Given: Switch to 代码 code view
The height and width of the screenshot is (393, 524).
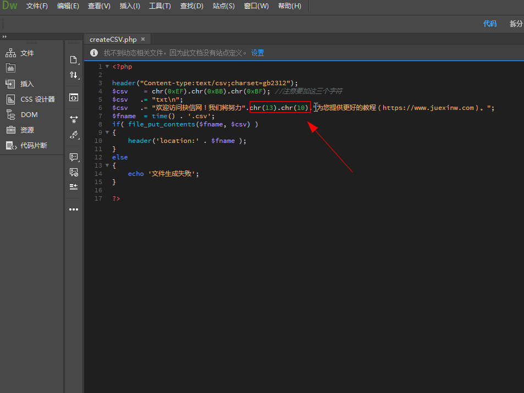Looking at the screenshot, I should (x=489, y=24).
